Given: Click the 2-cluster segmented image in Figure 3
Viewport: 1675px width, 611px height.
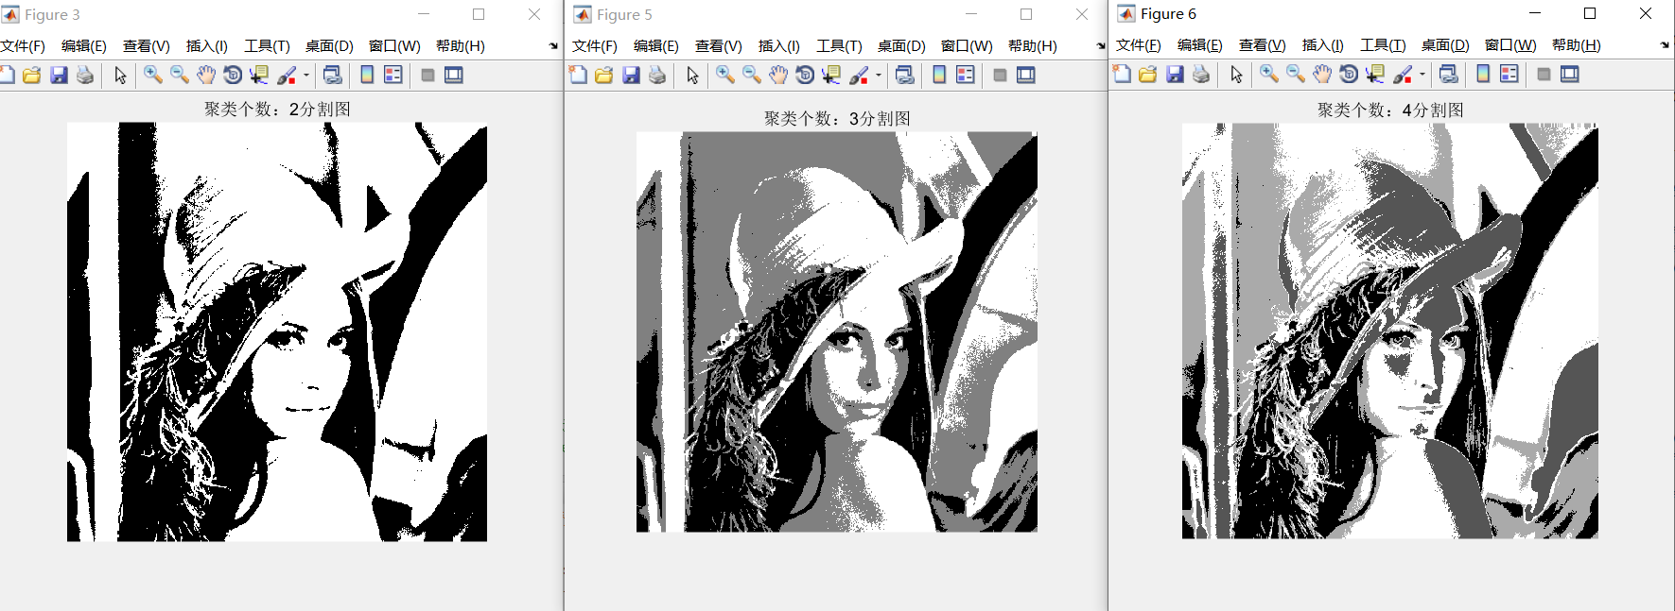Looking at the screenshot, I should click(277, 331).
